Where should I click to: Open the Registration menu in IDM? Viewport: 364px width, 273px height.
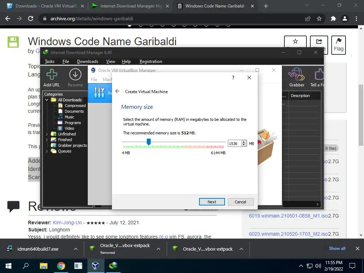pos(151,61)
